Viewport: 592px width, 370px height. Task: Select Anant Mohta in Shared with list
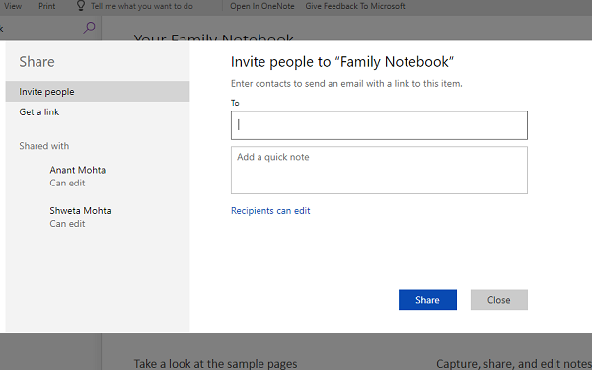pos(77,170)
